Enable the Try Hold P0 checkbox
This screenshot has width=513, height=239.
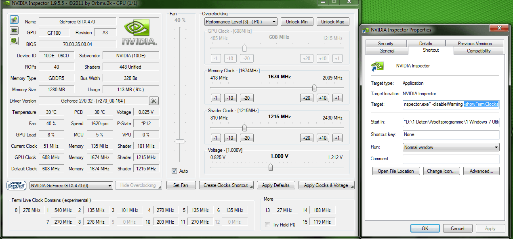[267, 225]
